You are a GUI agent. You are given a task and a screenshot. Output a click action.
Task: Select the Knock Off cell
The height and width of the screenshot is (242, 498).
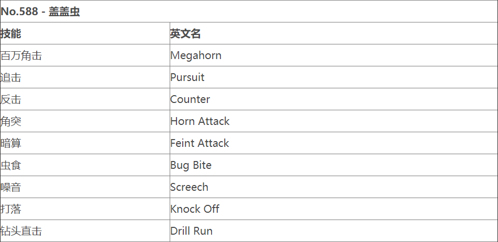pos(195,209)
